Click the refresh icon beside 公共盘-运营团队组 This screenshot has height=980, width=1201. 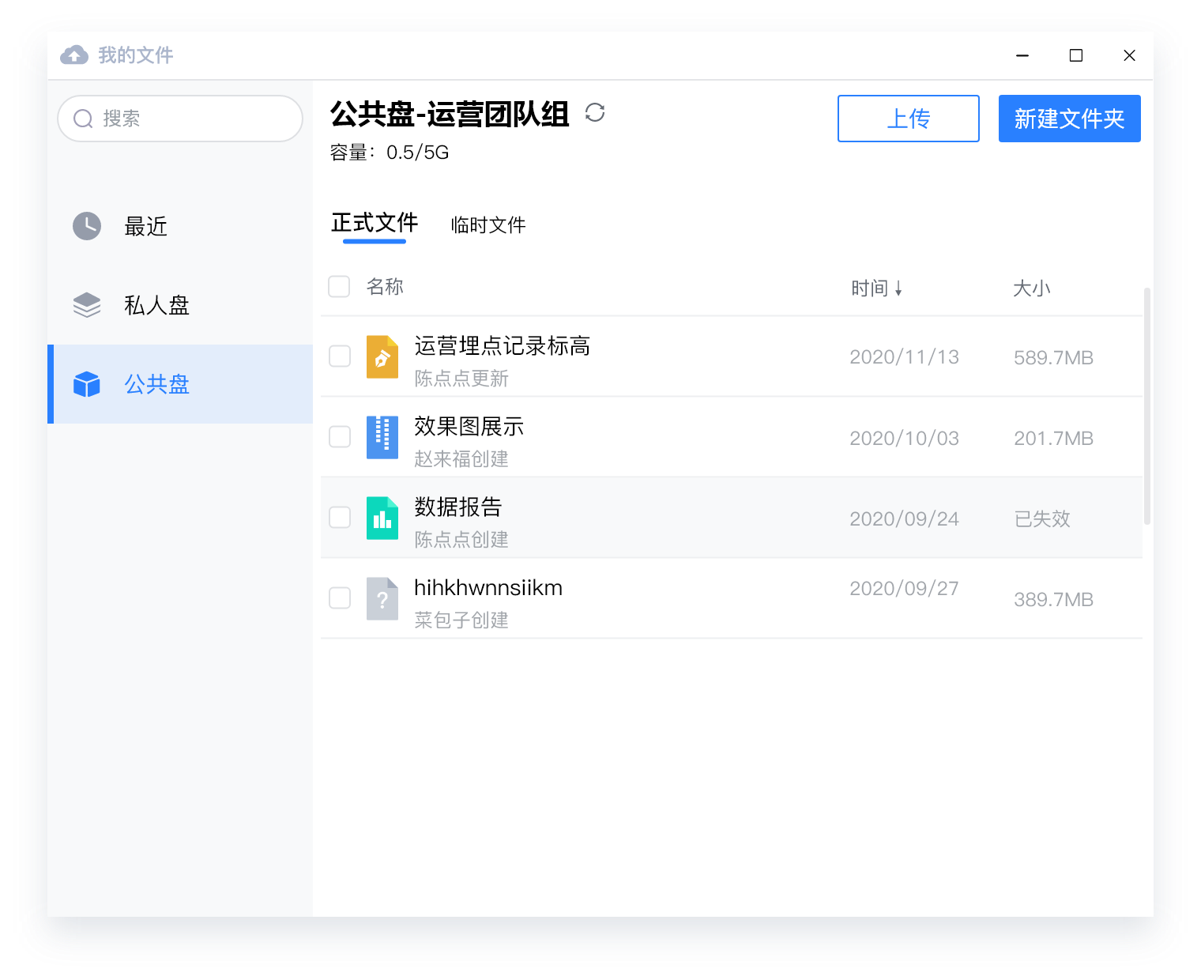click(595, 112)
